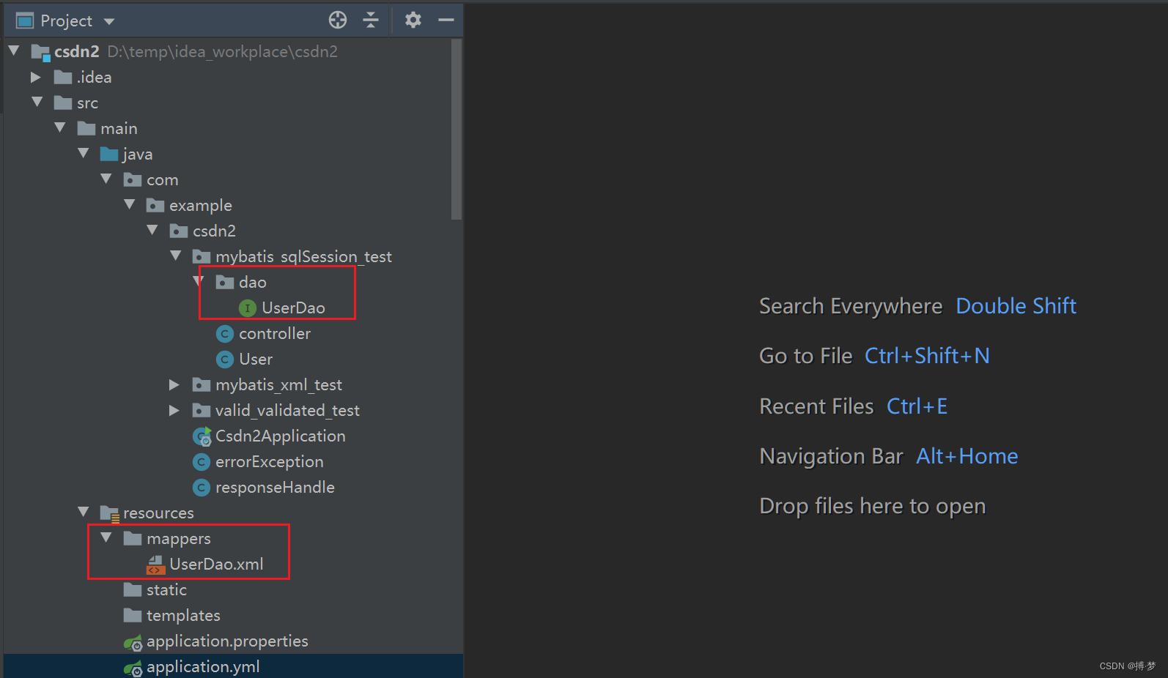Screen dimensions: 1168x678
Task: Collapse the java source folder arrow
Action: [x=84, y=153]
